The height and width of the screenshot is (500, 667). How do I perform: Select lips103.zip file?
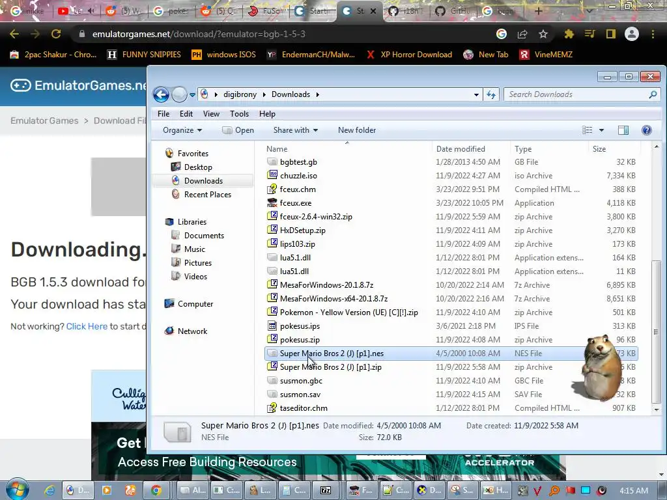click(297, 244)
